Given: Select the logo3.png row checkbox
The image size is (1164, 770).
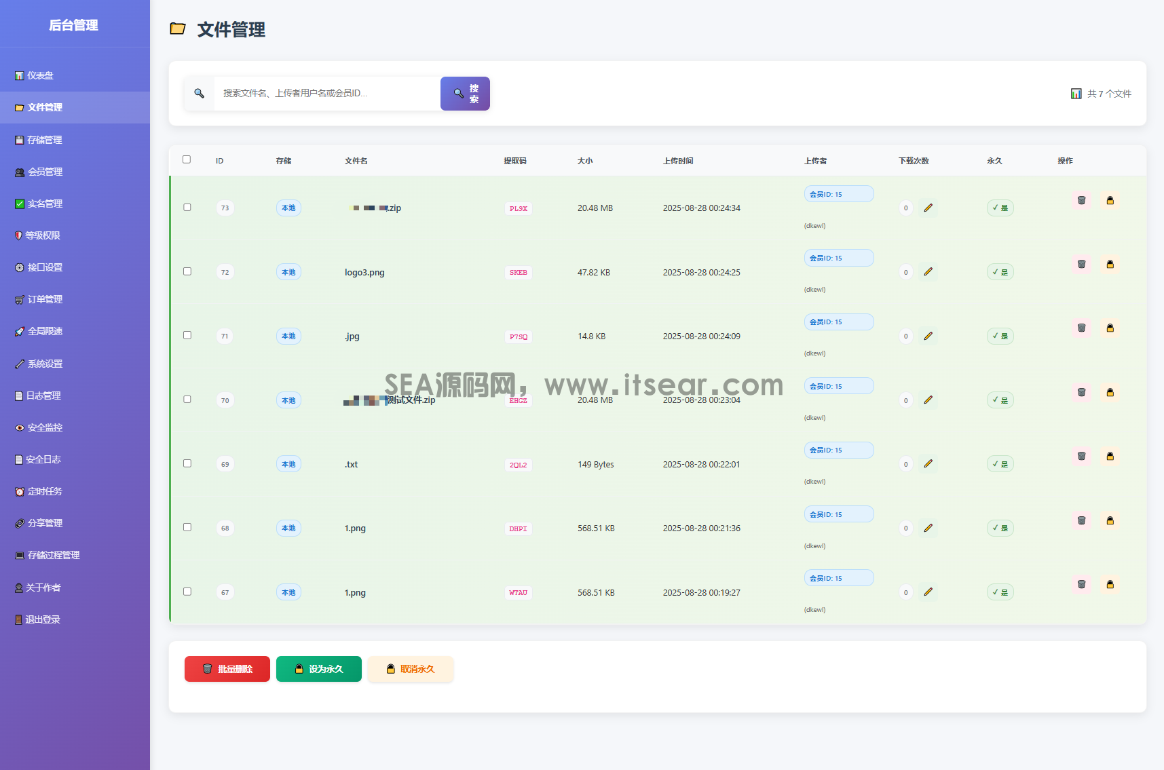Looking at the screenshot, I should click(x=187, y=271).
